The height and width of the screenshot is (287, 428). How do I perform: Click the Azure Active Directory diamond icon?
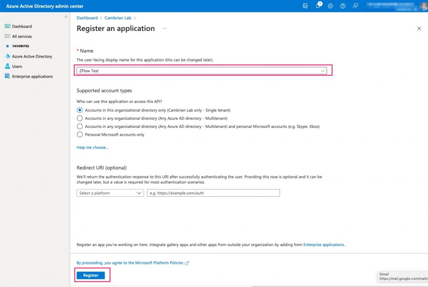tap(8, 56)
